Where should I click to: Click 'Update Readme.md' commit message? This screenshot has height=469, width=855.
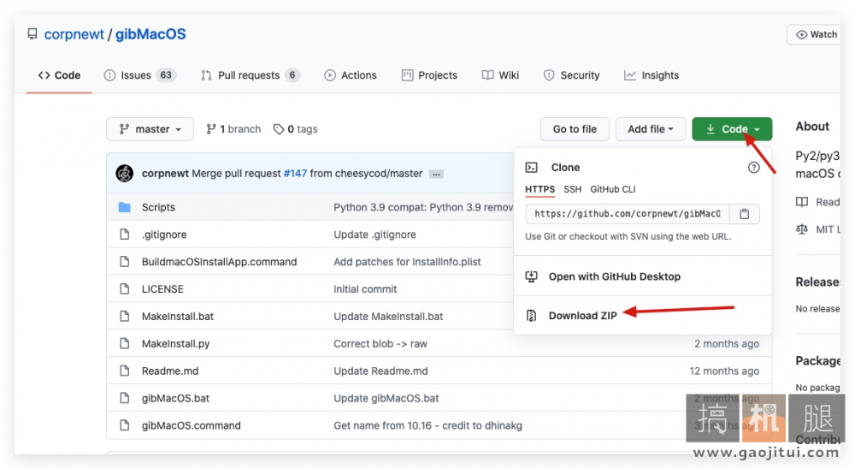pos(380,371)
